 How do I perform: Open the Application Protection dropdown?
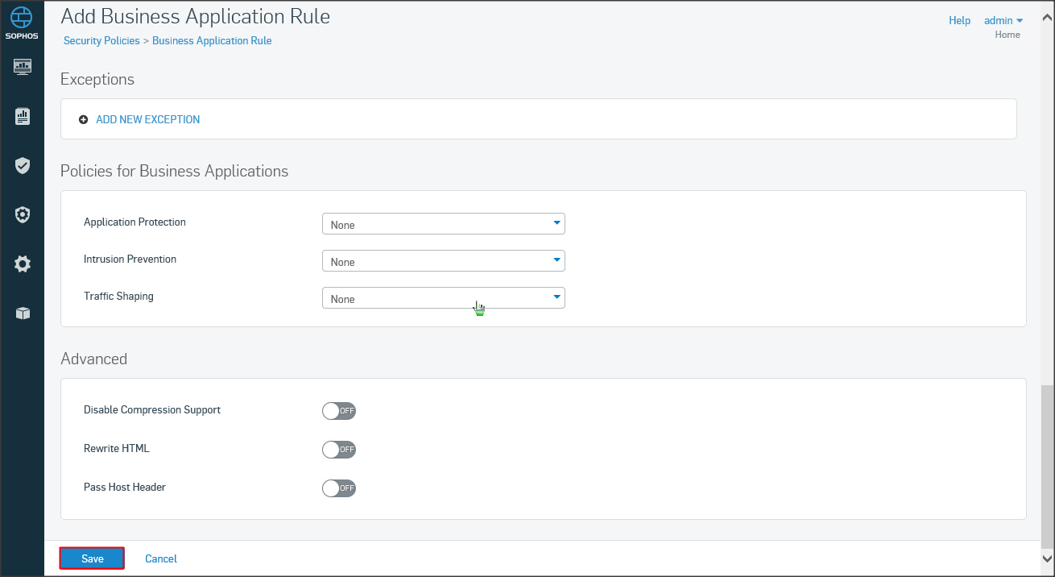click(x=443, y=224)
